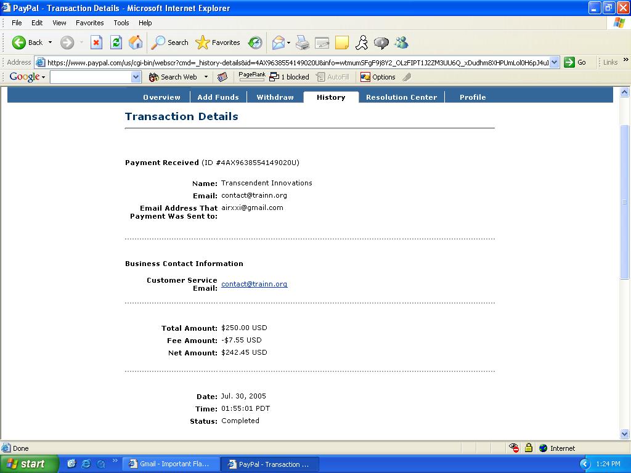Launch Internet Explorer quick launch icon
The image size is (631, 473).
pos(86,464)
